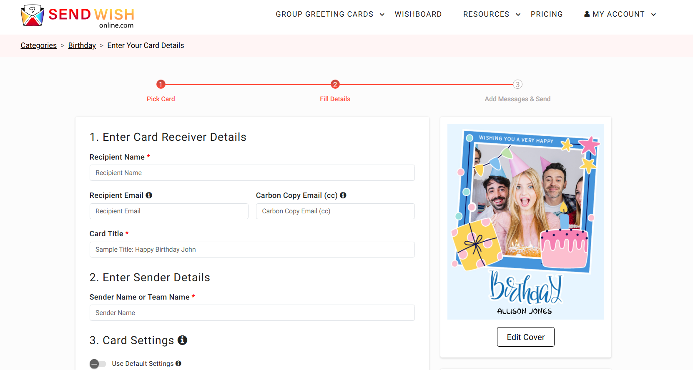Open the Wishboard menu item
Image resolution: width=693 pixels, height=370 pixels.
(418, 14)
